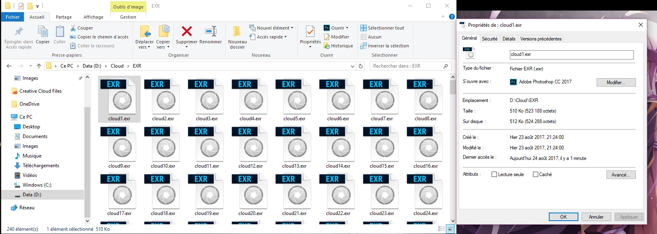This screenshot has width=657, height=234.
Task: Refresh the EXR folder view
Action: (361, 66)
